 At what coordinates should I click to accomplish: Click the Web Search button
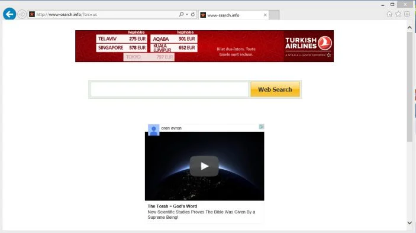pos(275,89)
